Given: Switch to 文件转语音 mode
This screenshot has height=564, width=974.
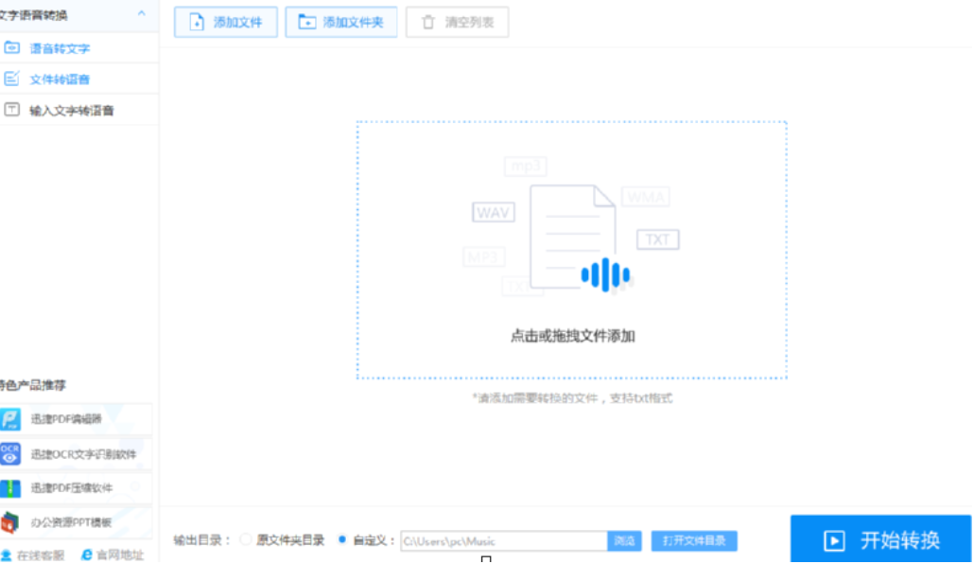Looking at the screenshot, I should pyautogui.click(x=60, y=79).
